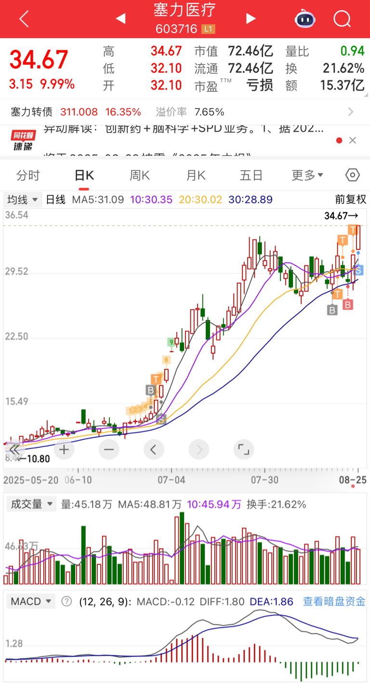This screenshot has width=370, height=689.
Task: Expand chart to fullscreen icon
Action: click(244, 450)
